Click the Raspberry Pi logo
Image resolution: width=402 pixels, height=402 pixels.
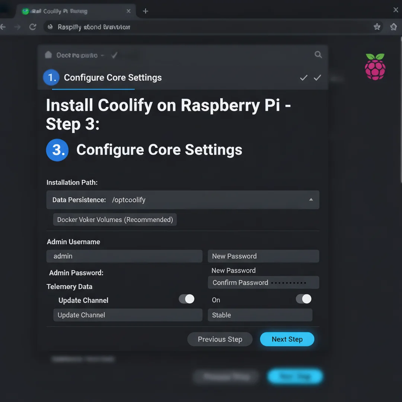[375, 67]
